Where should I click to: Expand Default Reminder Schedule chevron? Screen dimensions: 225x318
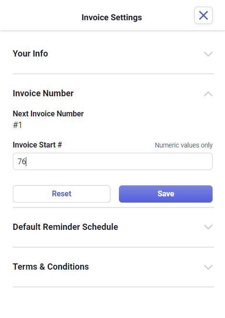(208, 227)
